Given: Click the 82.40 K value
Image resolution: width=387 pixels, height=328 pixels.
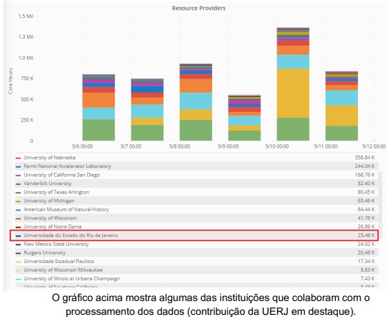Looking at the screenshot, I should [366, 183].
